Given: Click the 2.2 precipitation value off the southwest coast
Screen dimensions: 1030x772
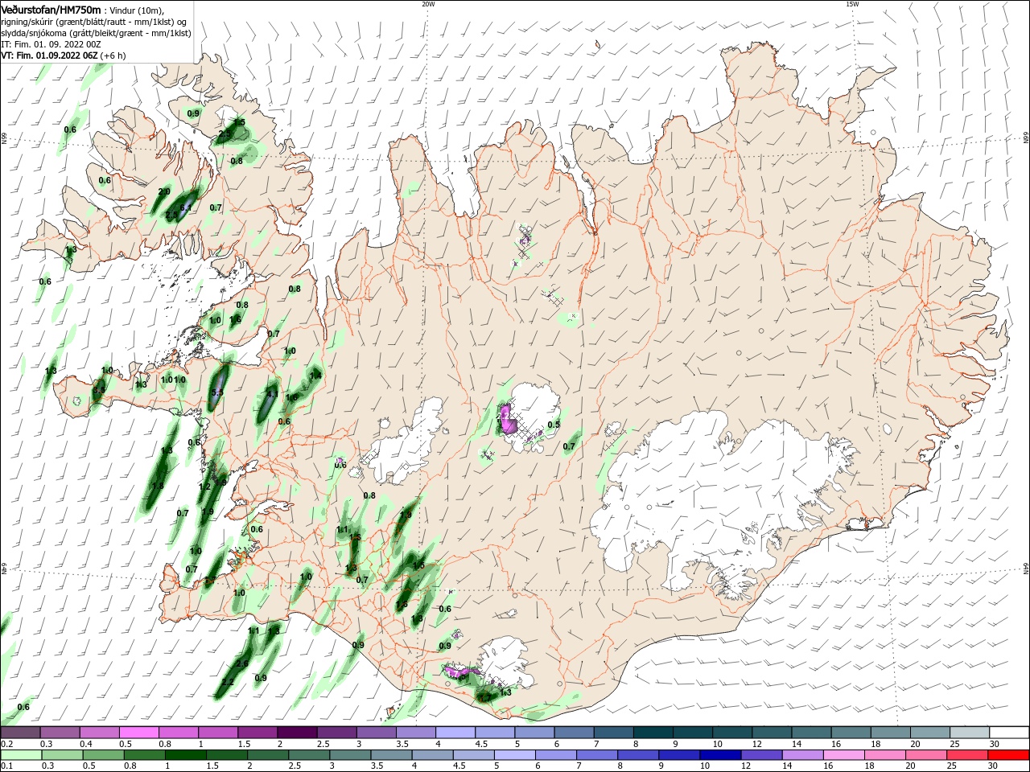Looking at the screenshot, I should click(228, 682).
